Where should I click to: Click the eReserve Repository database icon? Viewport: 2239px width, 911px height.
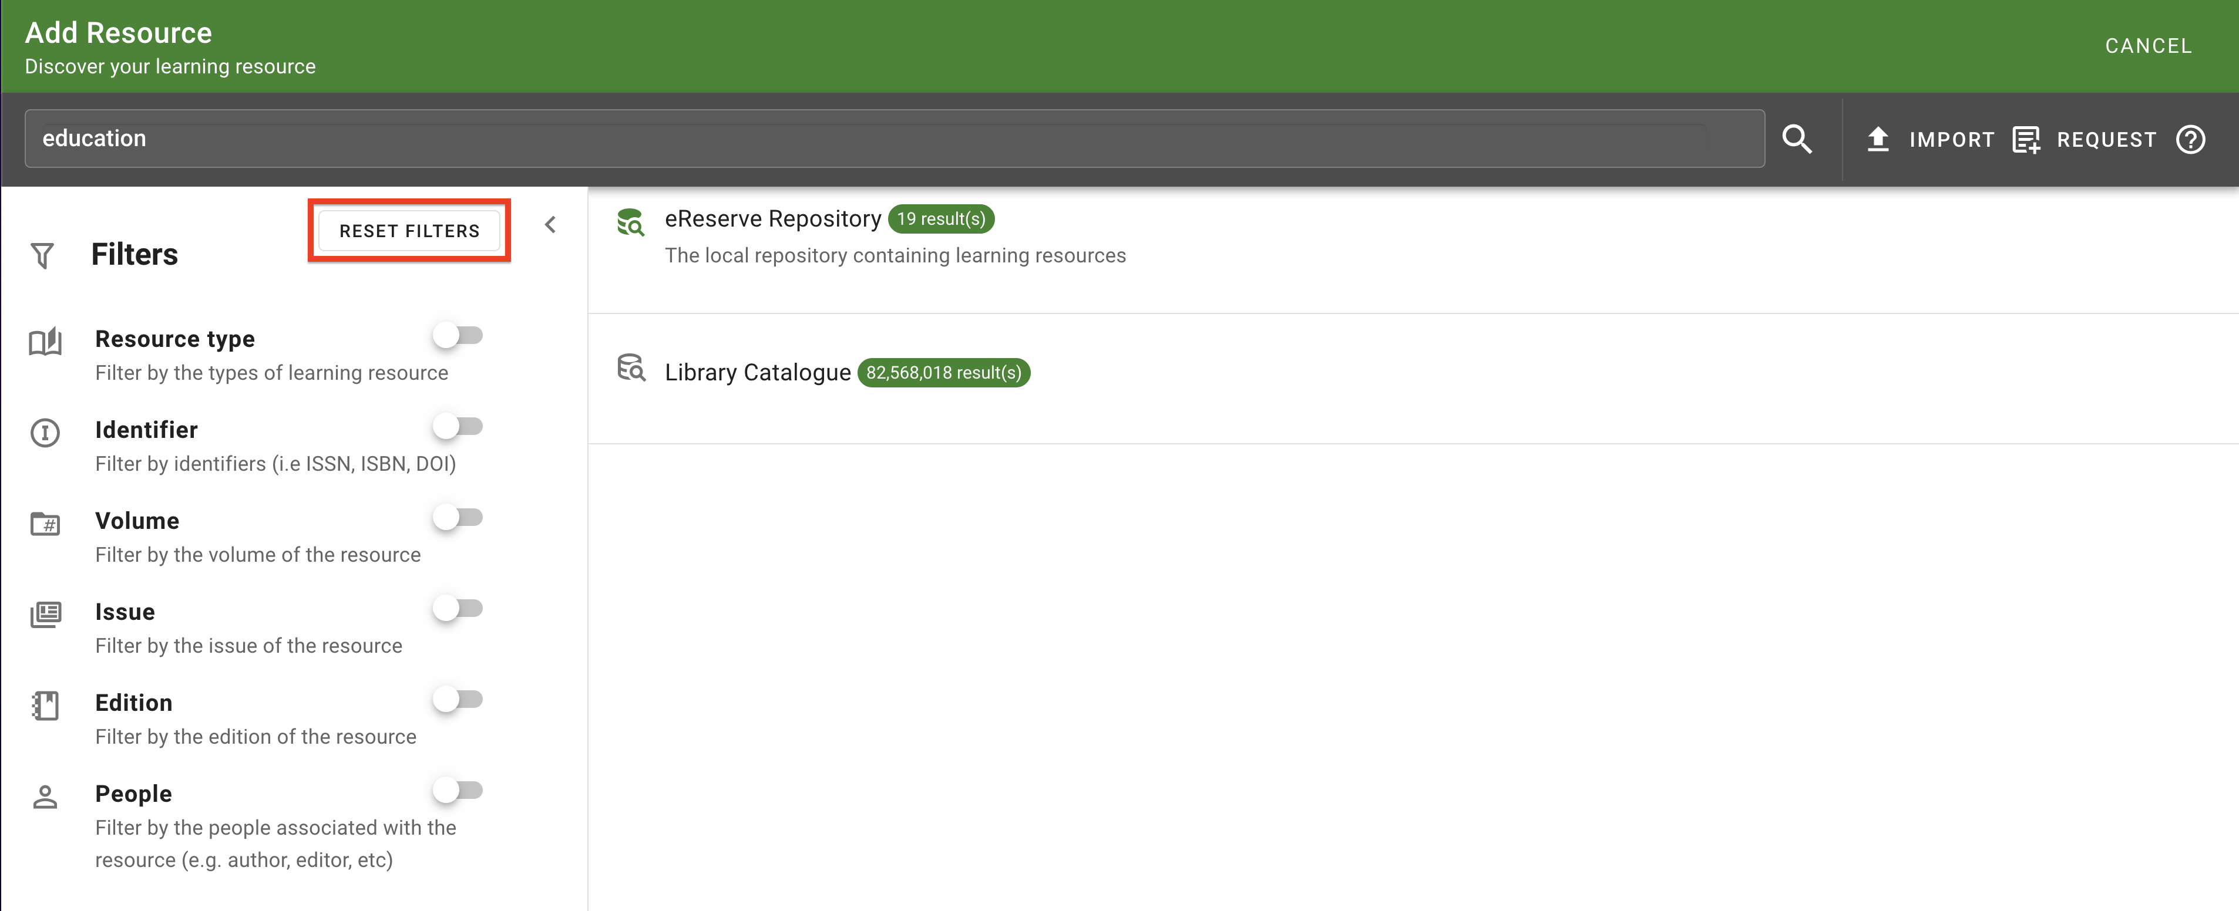coord(630,222)
